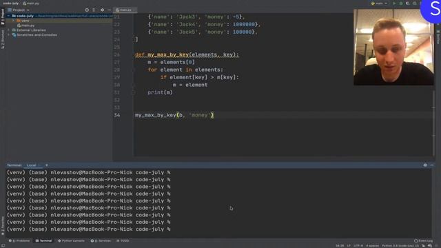The width and height of the screenshot is (441, 248).
Task: Click function name my_max_by_key on line 26
Action: click(x=168, y=54)
